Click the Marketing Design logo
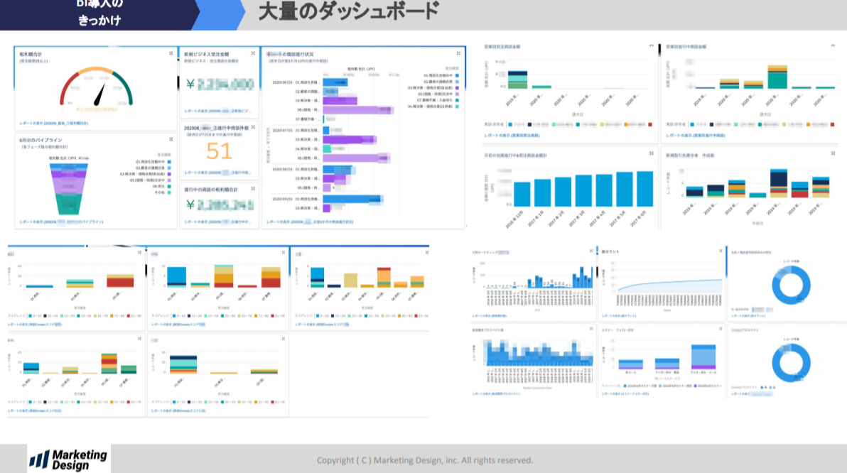This screenshot has width=847, height=473. [x=68, y=459]
